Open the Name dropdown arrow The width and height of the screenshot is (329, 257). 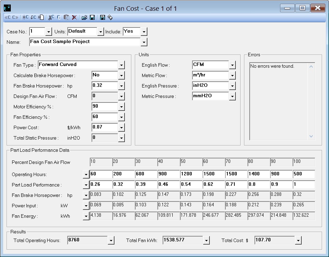coord(144,42)
